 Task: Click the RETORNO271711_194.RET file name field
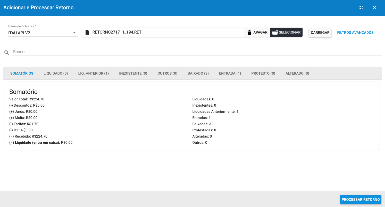click(x=163, y=32)
